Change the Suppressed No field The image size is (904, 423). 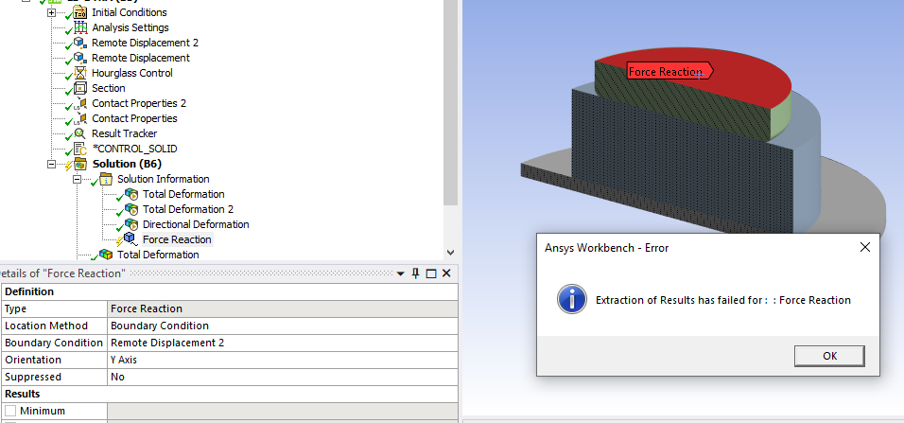[x=283, y=377]
